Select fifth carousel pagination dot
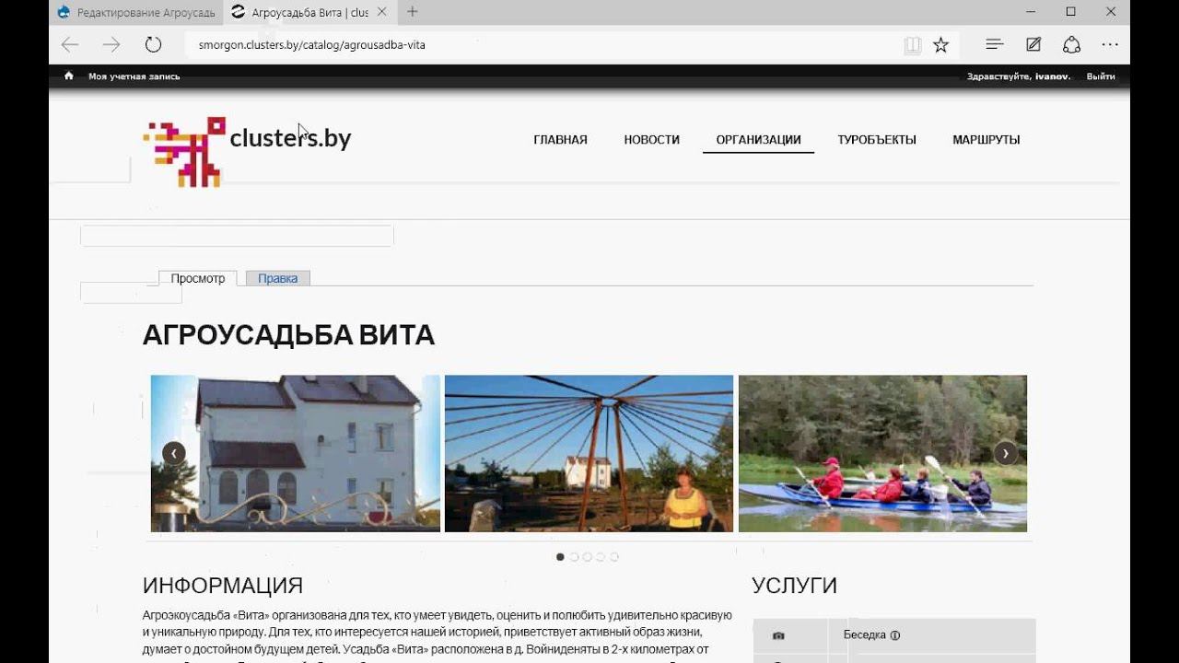1179x663 pixels. 614,557
